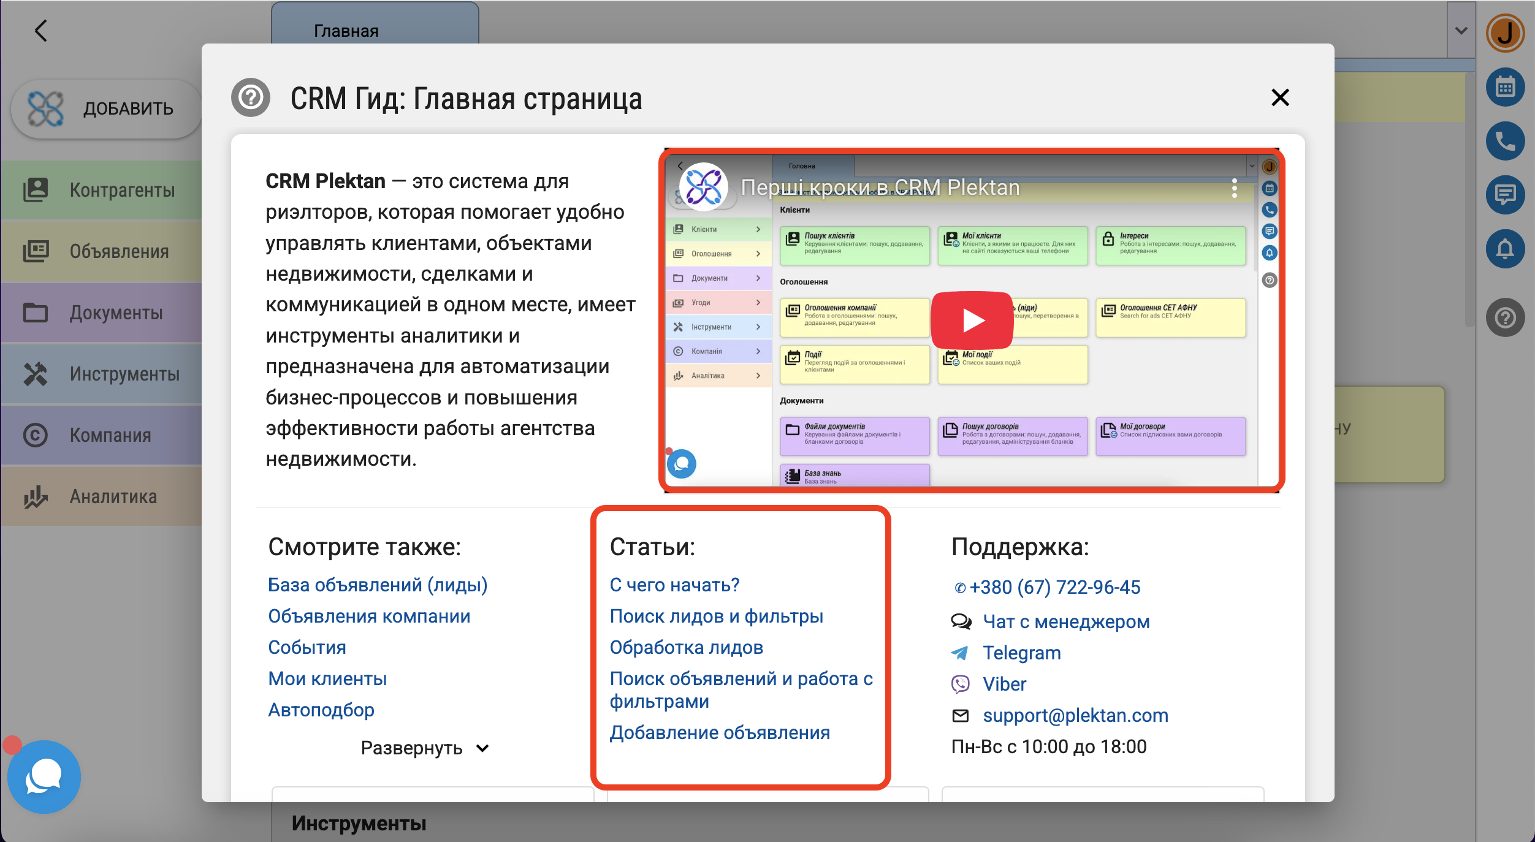Click the calendar icon in right sidebar

[x=1505, y=87]
